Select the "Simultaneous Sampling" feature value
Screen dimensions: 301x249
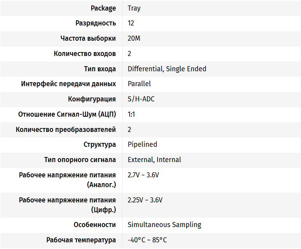coord(164,225)
